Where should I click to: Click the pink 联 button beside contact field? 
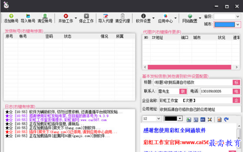pos(183,91)
